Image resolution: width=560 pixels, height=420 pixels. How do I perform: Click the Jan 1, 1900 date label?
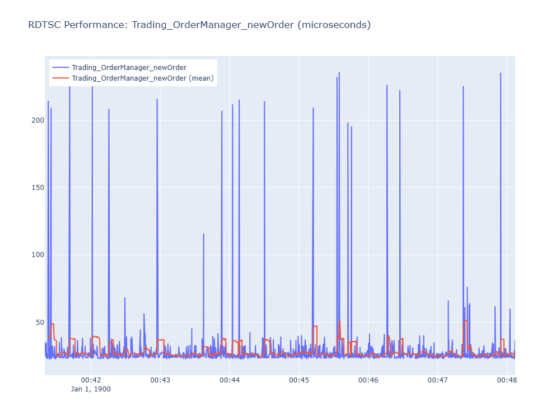click(91, 389)
